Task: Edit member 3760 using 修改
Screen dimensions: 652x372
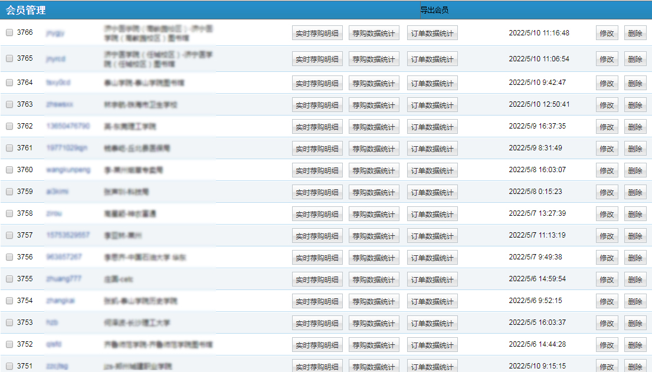Action: 607,170
